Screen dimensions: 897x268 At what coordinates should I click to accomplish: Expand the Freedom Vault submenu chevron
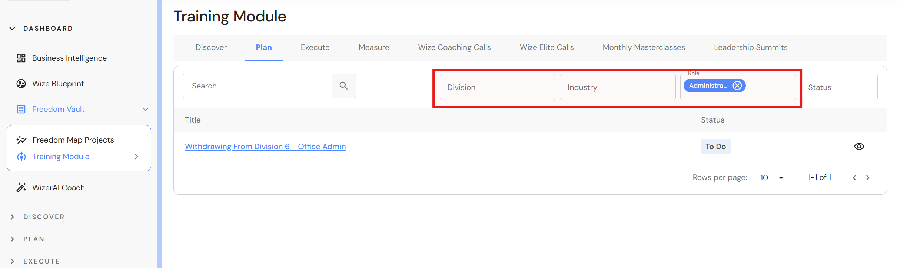coord(146,109)
